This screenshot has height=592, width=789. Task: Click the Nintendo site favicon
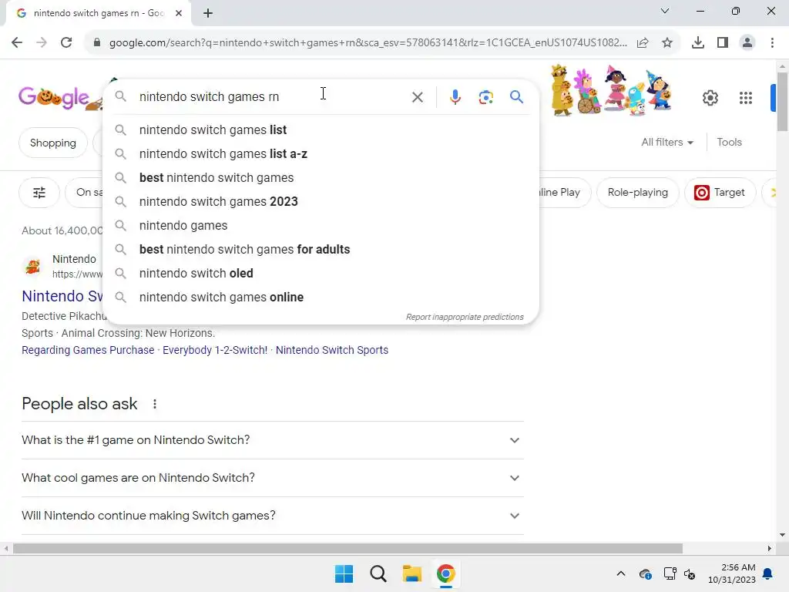click(33, 266)
